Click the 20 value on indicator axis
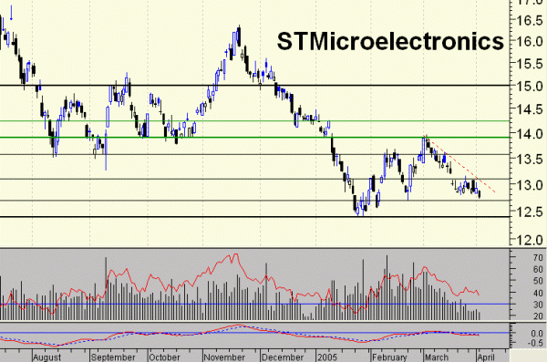Viewport: 547px width, 362px height. [538, 316]
